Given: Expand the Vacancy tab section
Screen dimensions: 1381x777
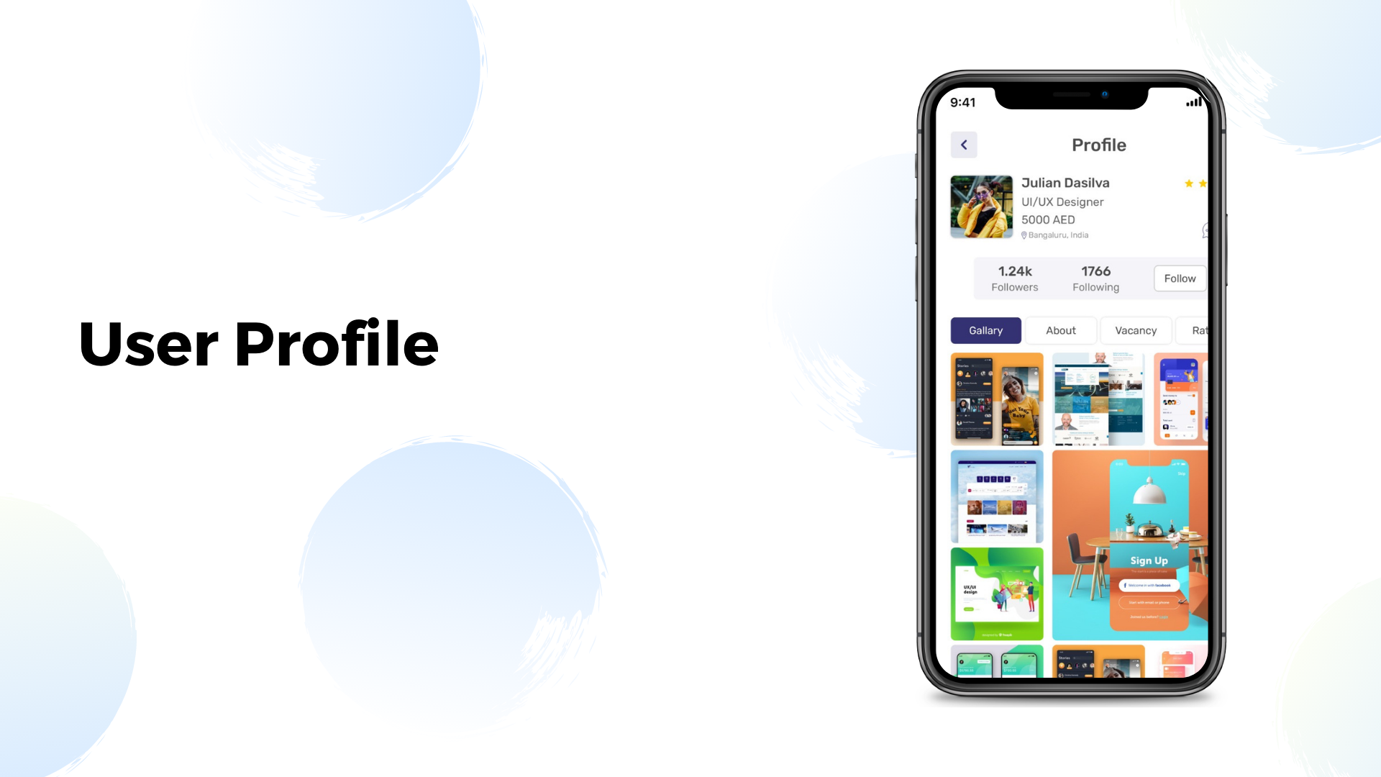Looking at the screenshot, I should coord(1135,330).
